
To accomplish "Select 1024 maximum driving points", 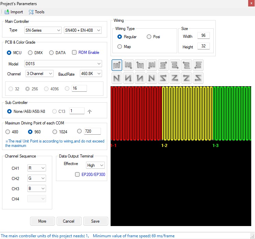I will point(55,132).
